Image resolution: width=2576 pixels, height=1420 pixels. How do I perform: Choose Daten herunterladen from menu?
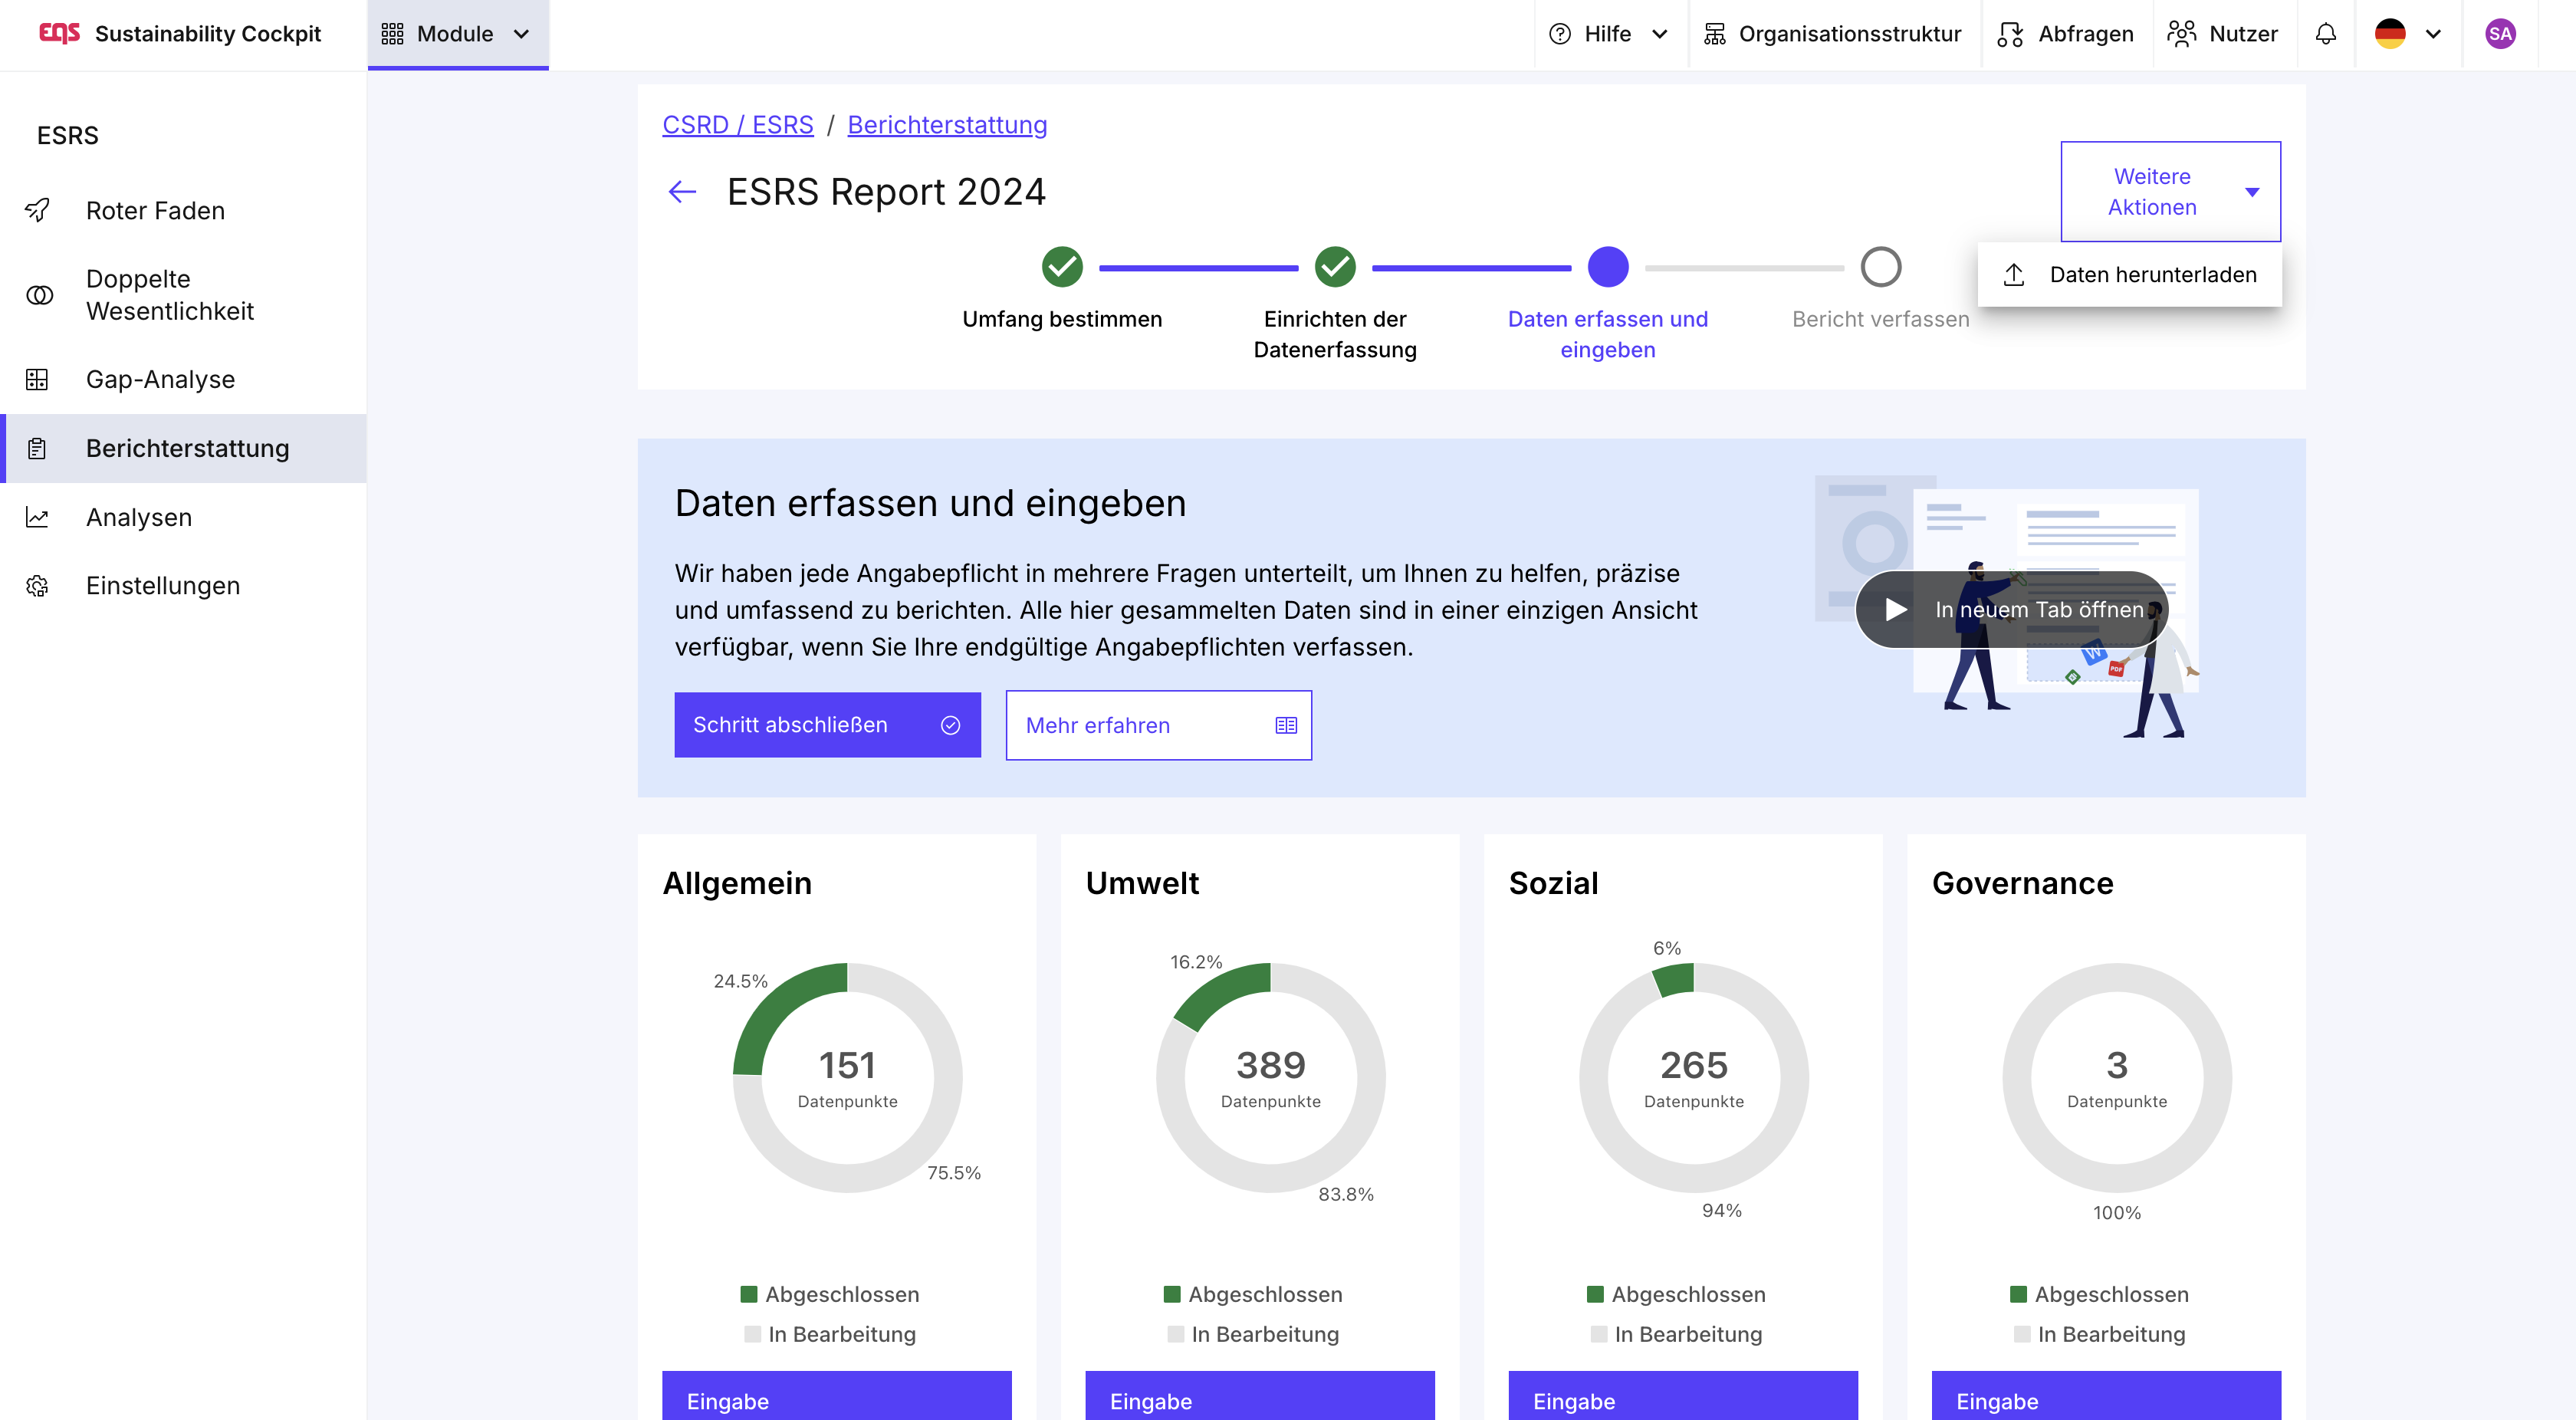pos(2129,274)
